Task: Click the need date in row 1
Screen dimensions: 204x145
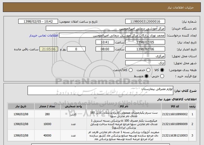Action: (x=21, y=114)
